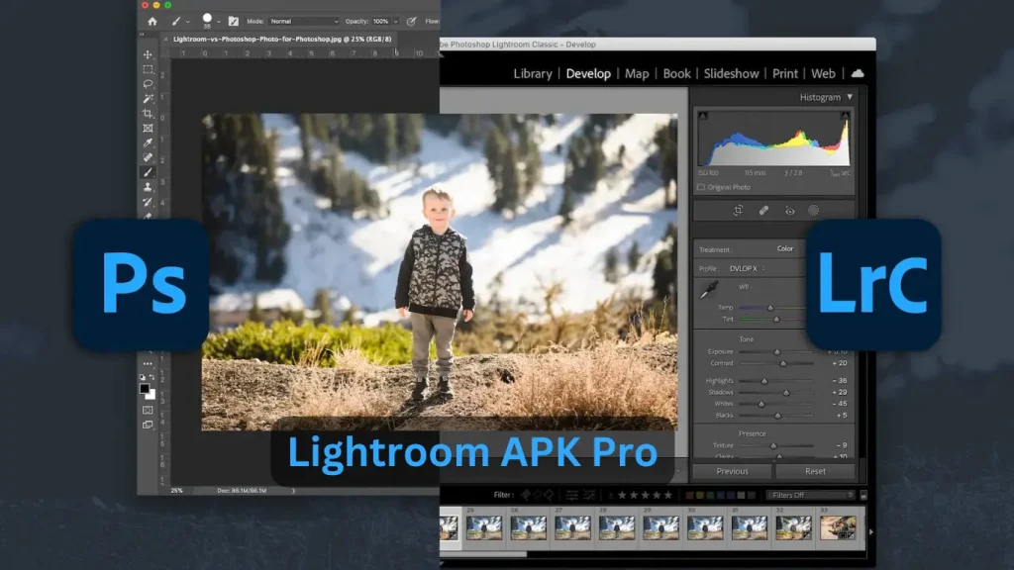Select Lightroom's Red Eye Correction tool
Viewport: 1014px width, 570px height.
click(789, 211)
